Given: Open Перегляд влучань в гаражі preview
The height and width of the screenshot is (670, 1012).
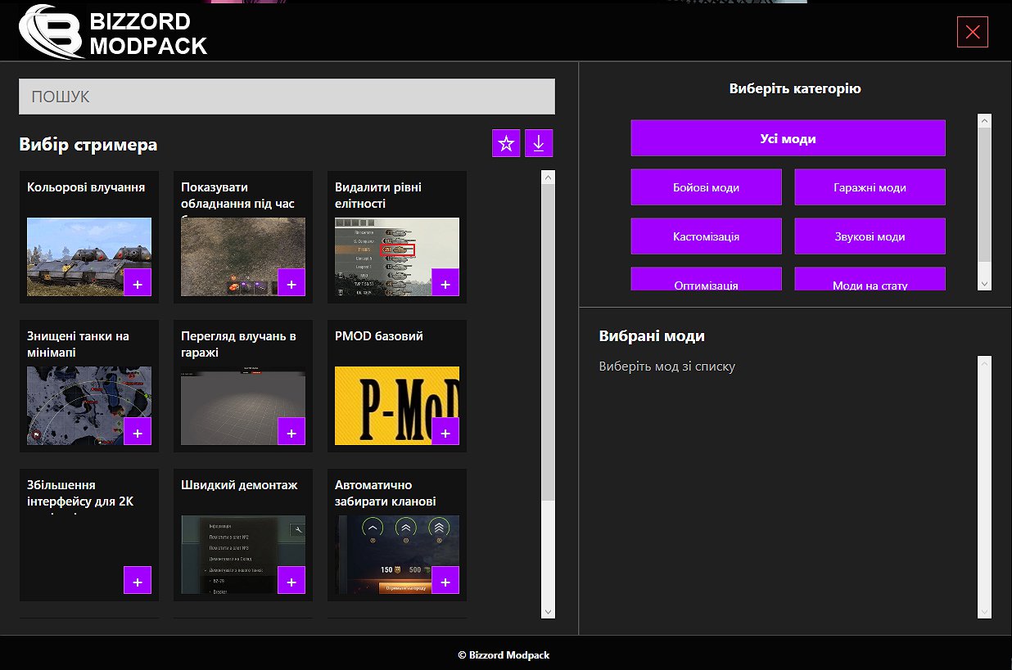Looking at the screenshot, I should coord(243,406).
